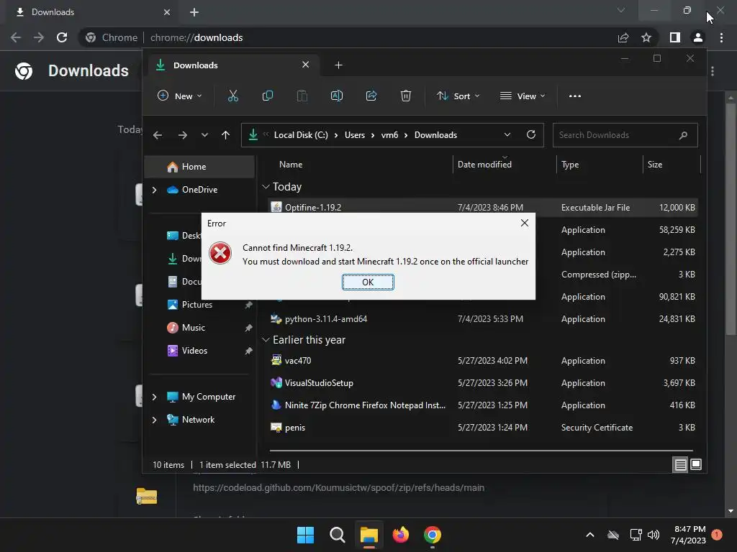Add a new File Explorer tab
The width and height of the screenshot is (737, 552).
338,65
